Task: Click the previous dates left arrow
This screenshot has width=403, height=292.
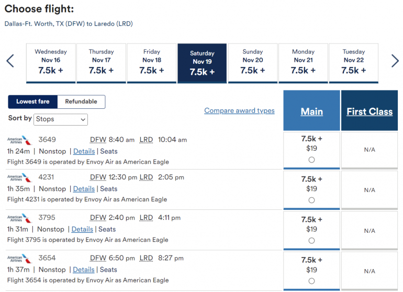Action: (x=10, y=61)
